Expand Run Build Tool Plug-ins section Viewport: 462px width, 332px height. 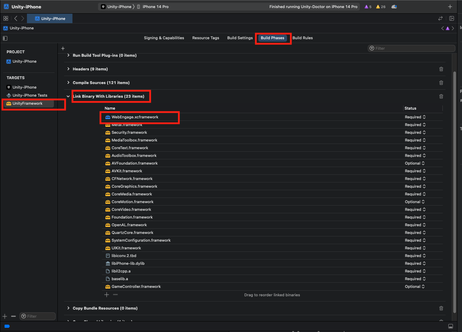pyautogui.click(x=68, y=55)
